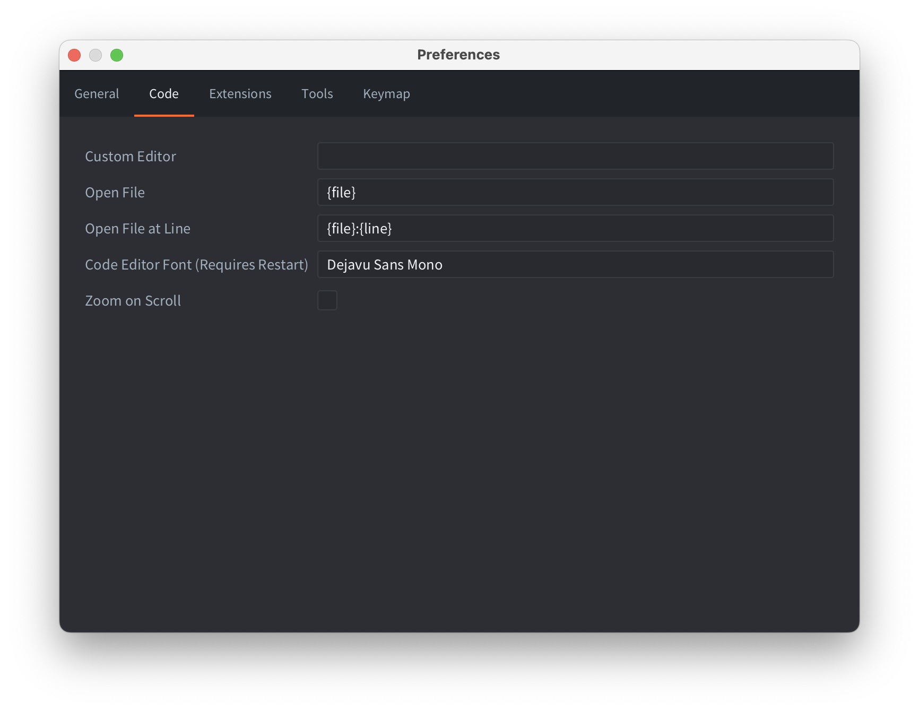Go to the Tools tab
This screenshot has width=919, height=711.
coord(317,94)
